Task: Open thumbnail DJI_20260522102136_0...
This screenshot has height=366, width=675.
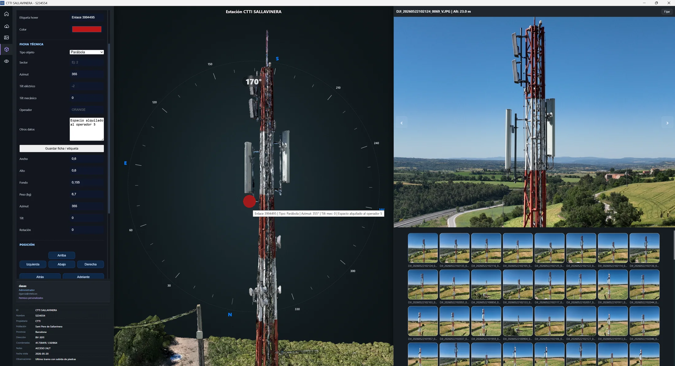Action: point(644,248)
